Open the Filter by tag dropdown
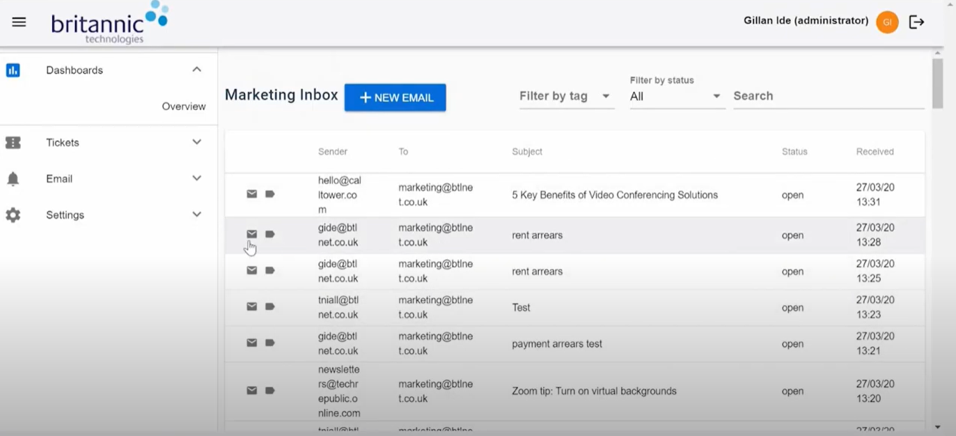Image resolution: width=956 pixels, height=436 pixels. (x=565, y=96)
